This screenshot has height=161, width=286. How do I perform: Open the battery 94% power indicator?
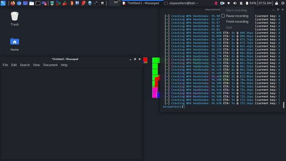[251, 3]
